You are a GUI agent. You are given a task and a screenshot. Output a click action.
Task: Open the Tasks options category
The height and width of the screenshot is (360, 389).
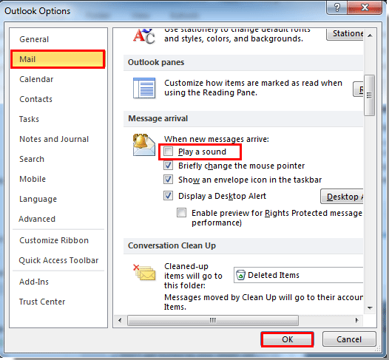pos(58,119)
